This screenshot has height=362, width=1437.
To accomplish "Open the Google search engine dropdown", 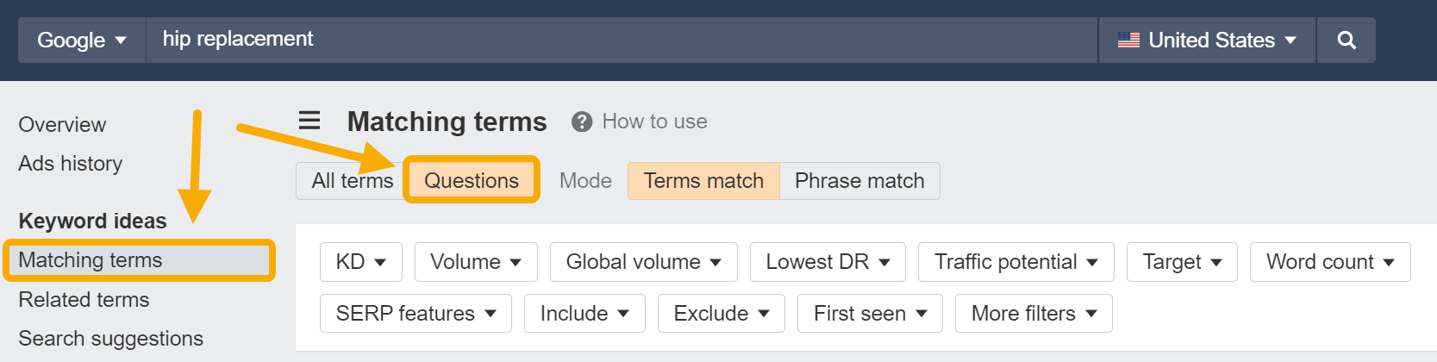I will (x=82, y=41).
